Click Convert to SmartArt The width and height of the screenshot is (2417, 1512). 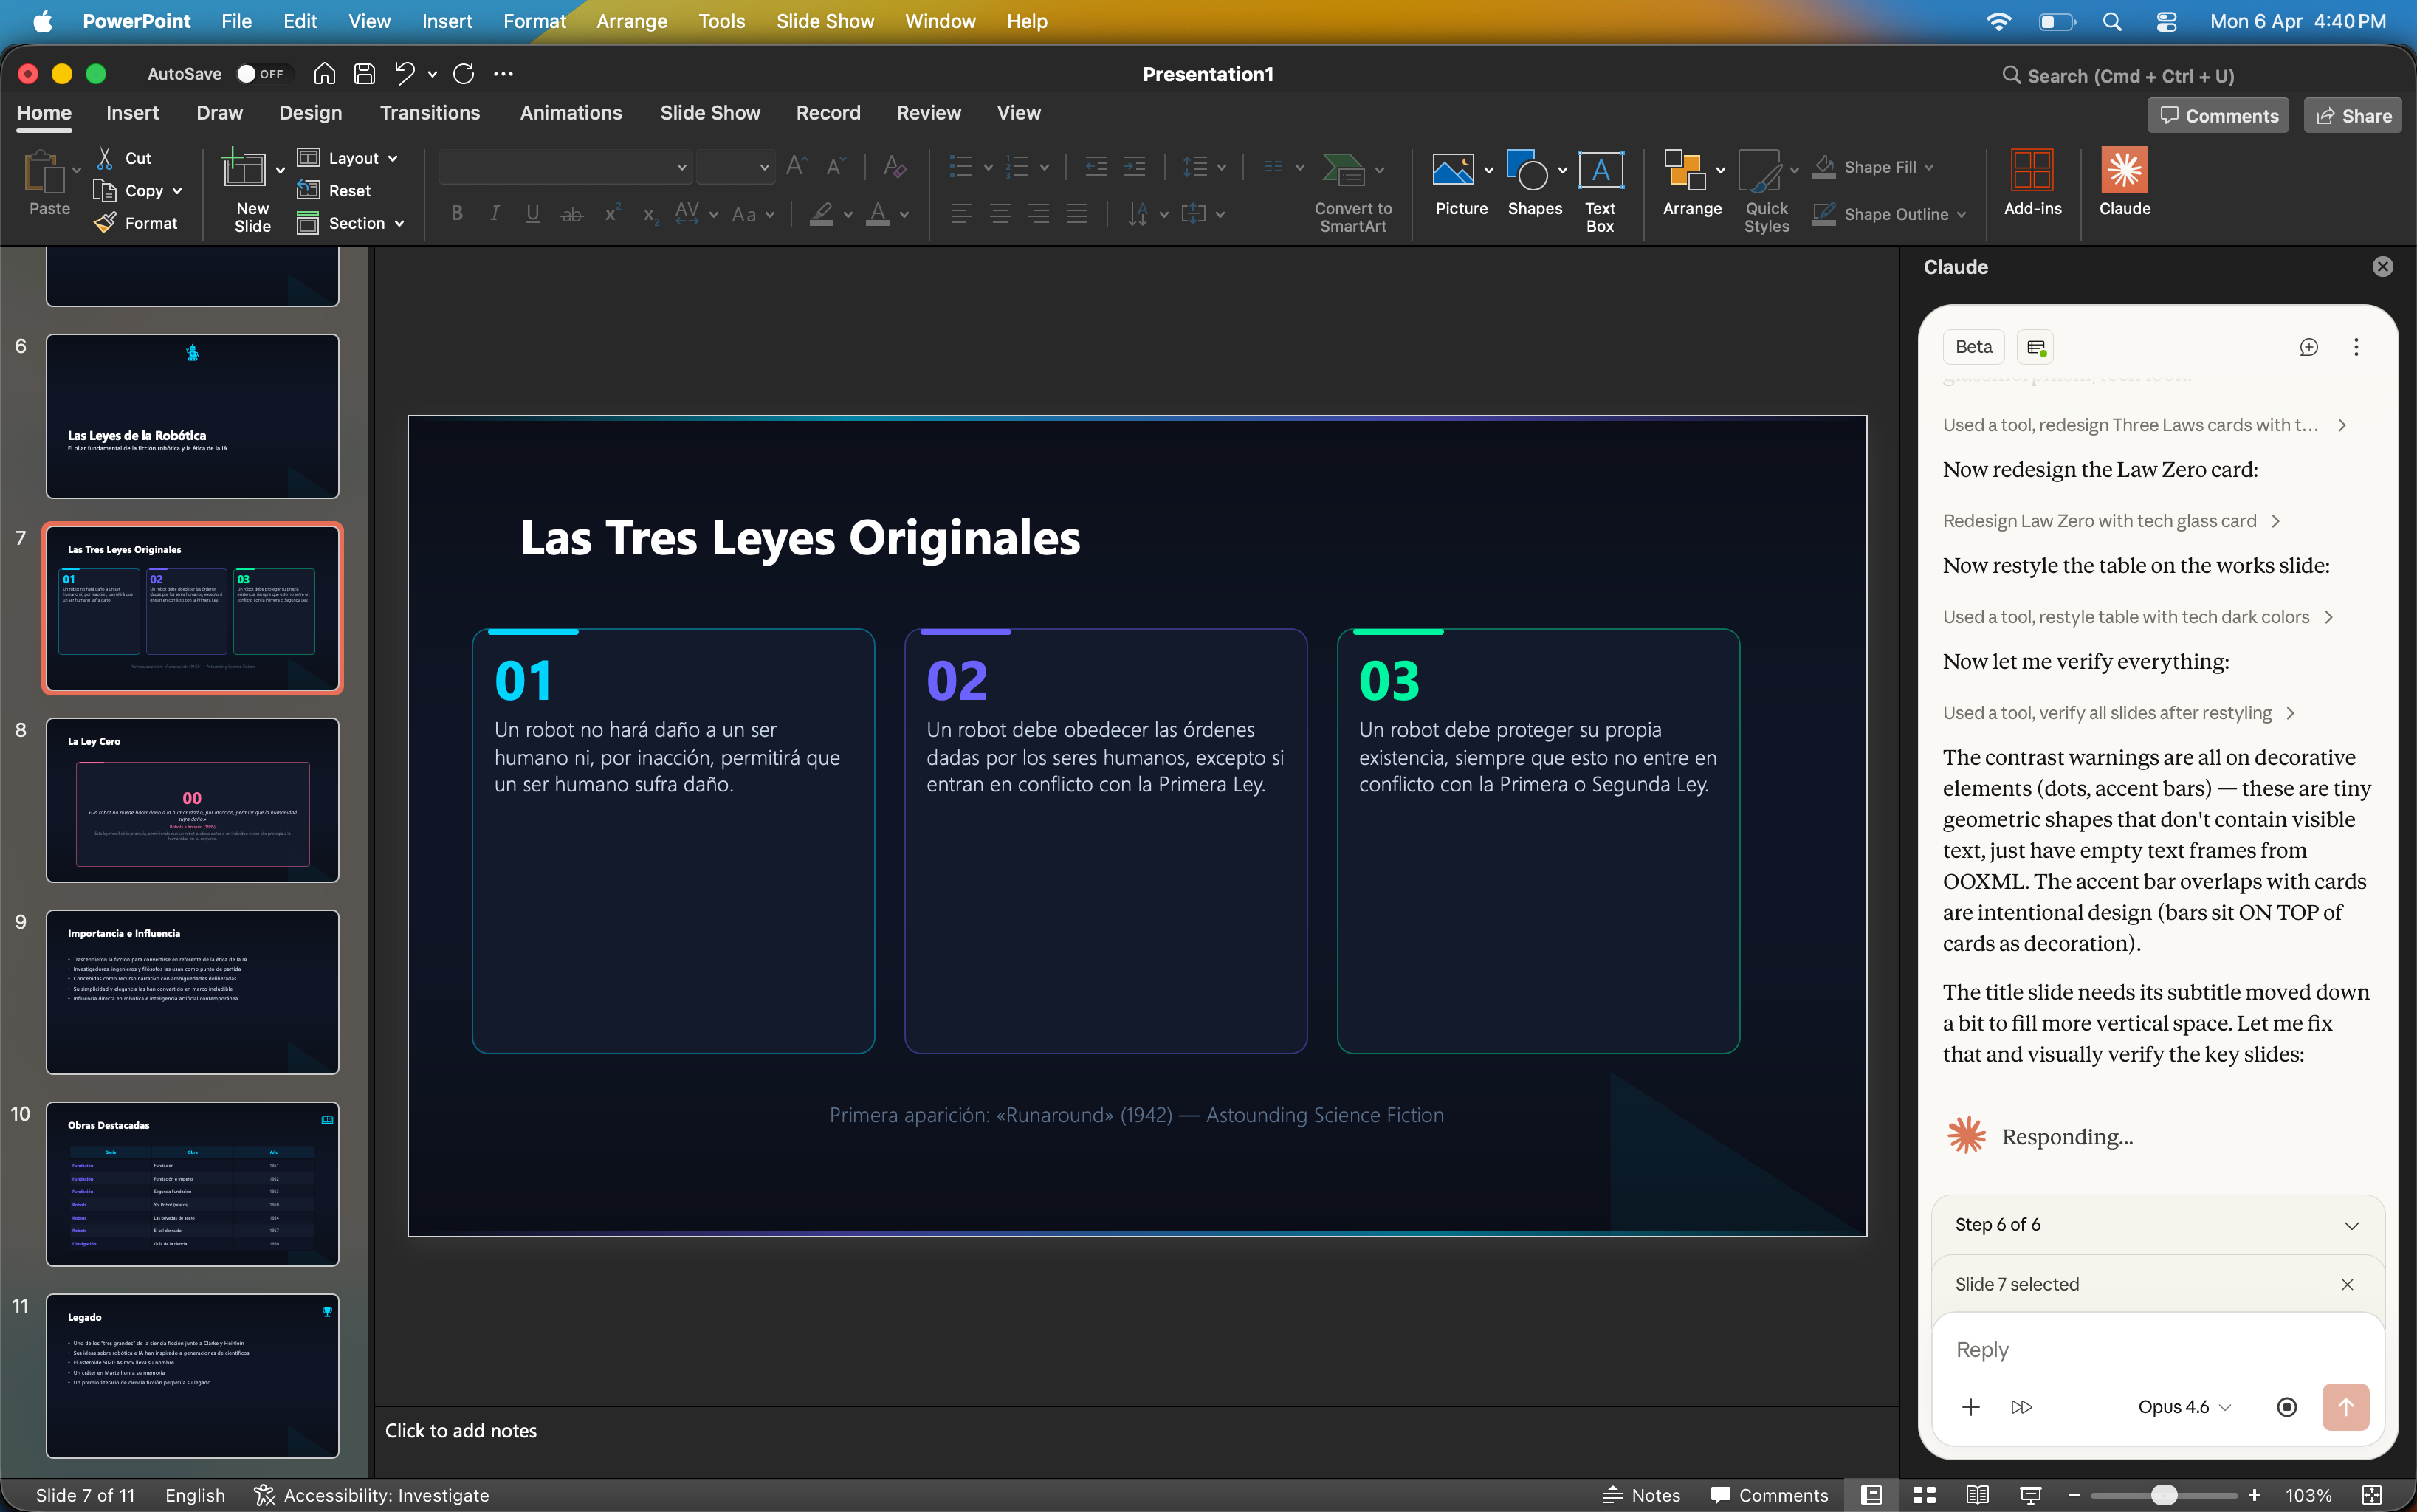(1351, 190)
